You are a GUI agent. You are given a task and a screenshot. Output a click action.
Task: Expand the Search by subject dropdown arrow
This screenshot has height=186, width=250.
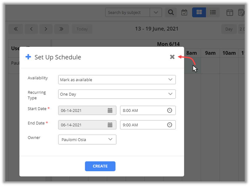[x=156, y=13]
